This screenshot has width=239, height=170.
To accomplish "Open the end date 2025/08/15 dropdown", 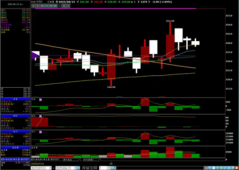I will pyautogui.click(x=75, y=168).
